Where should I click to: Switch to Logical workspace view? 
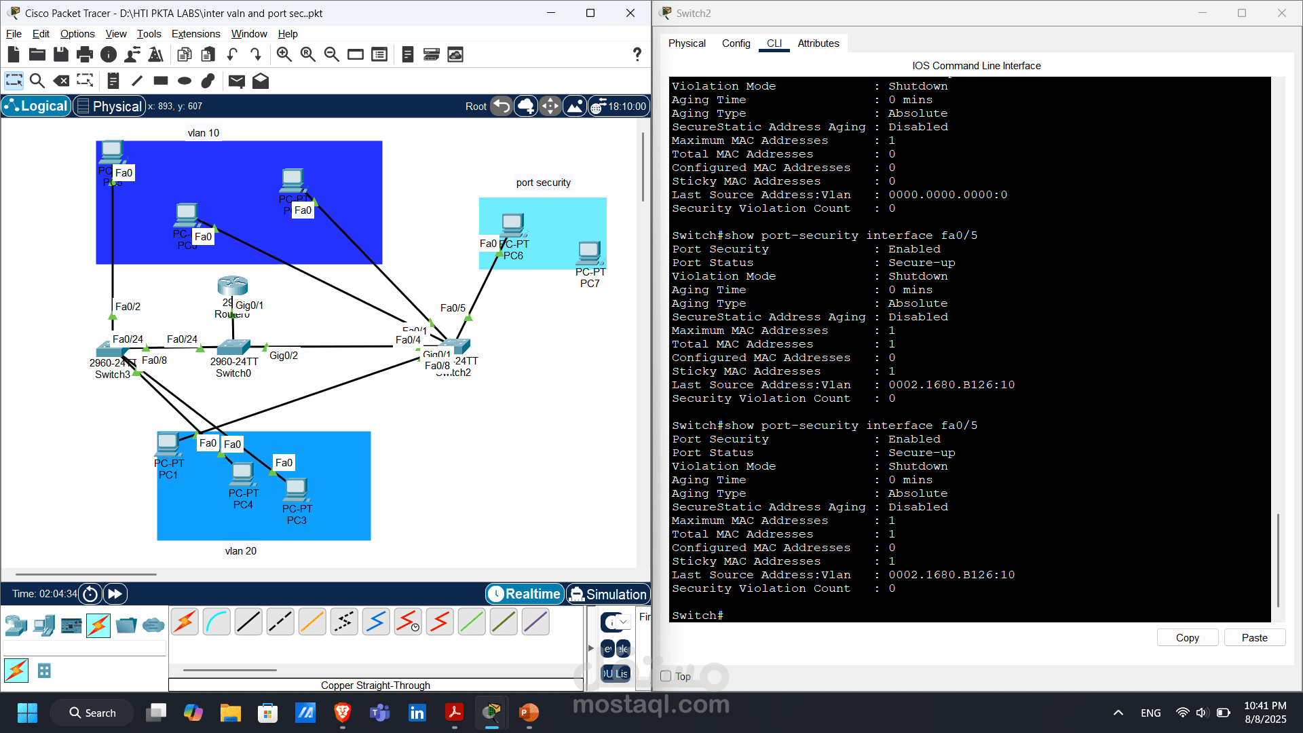pyautogui.click(x=37, y=106)
